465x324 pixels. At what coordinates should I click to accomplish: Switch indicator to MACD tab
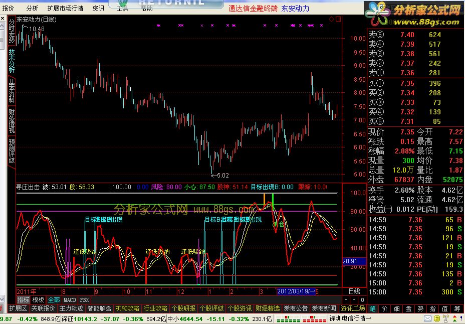(x=70, y=300)
